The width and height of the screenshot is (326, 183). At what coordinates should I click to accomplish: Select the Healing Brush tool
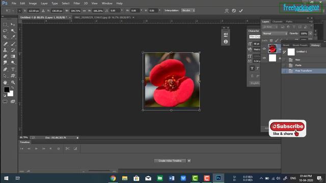[x=5, y=44]
